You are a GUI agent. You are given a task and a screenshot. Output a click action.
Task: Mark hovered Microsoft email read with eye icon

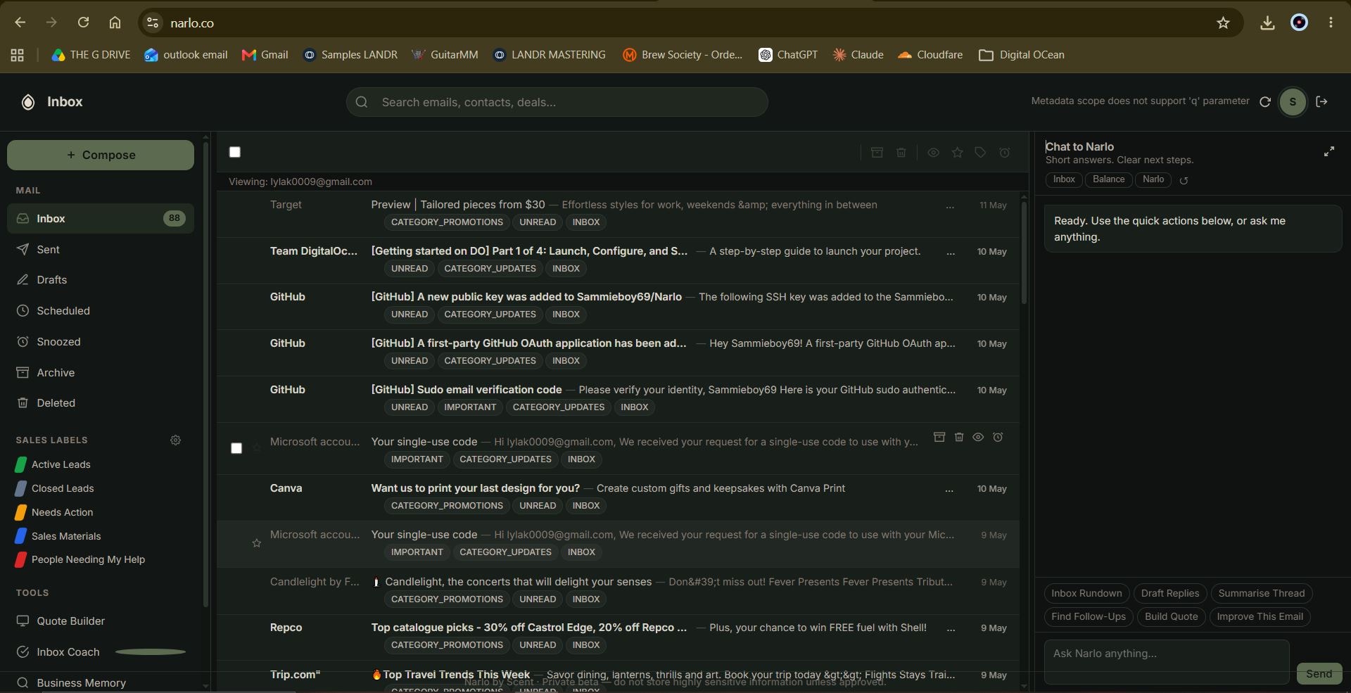click(978, 437)
